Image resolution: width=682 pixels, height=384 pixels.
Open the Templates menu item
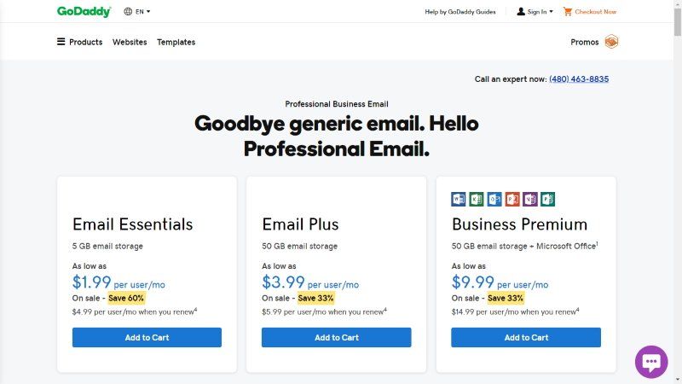point(176,42)
